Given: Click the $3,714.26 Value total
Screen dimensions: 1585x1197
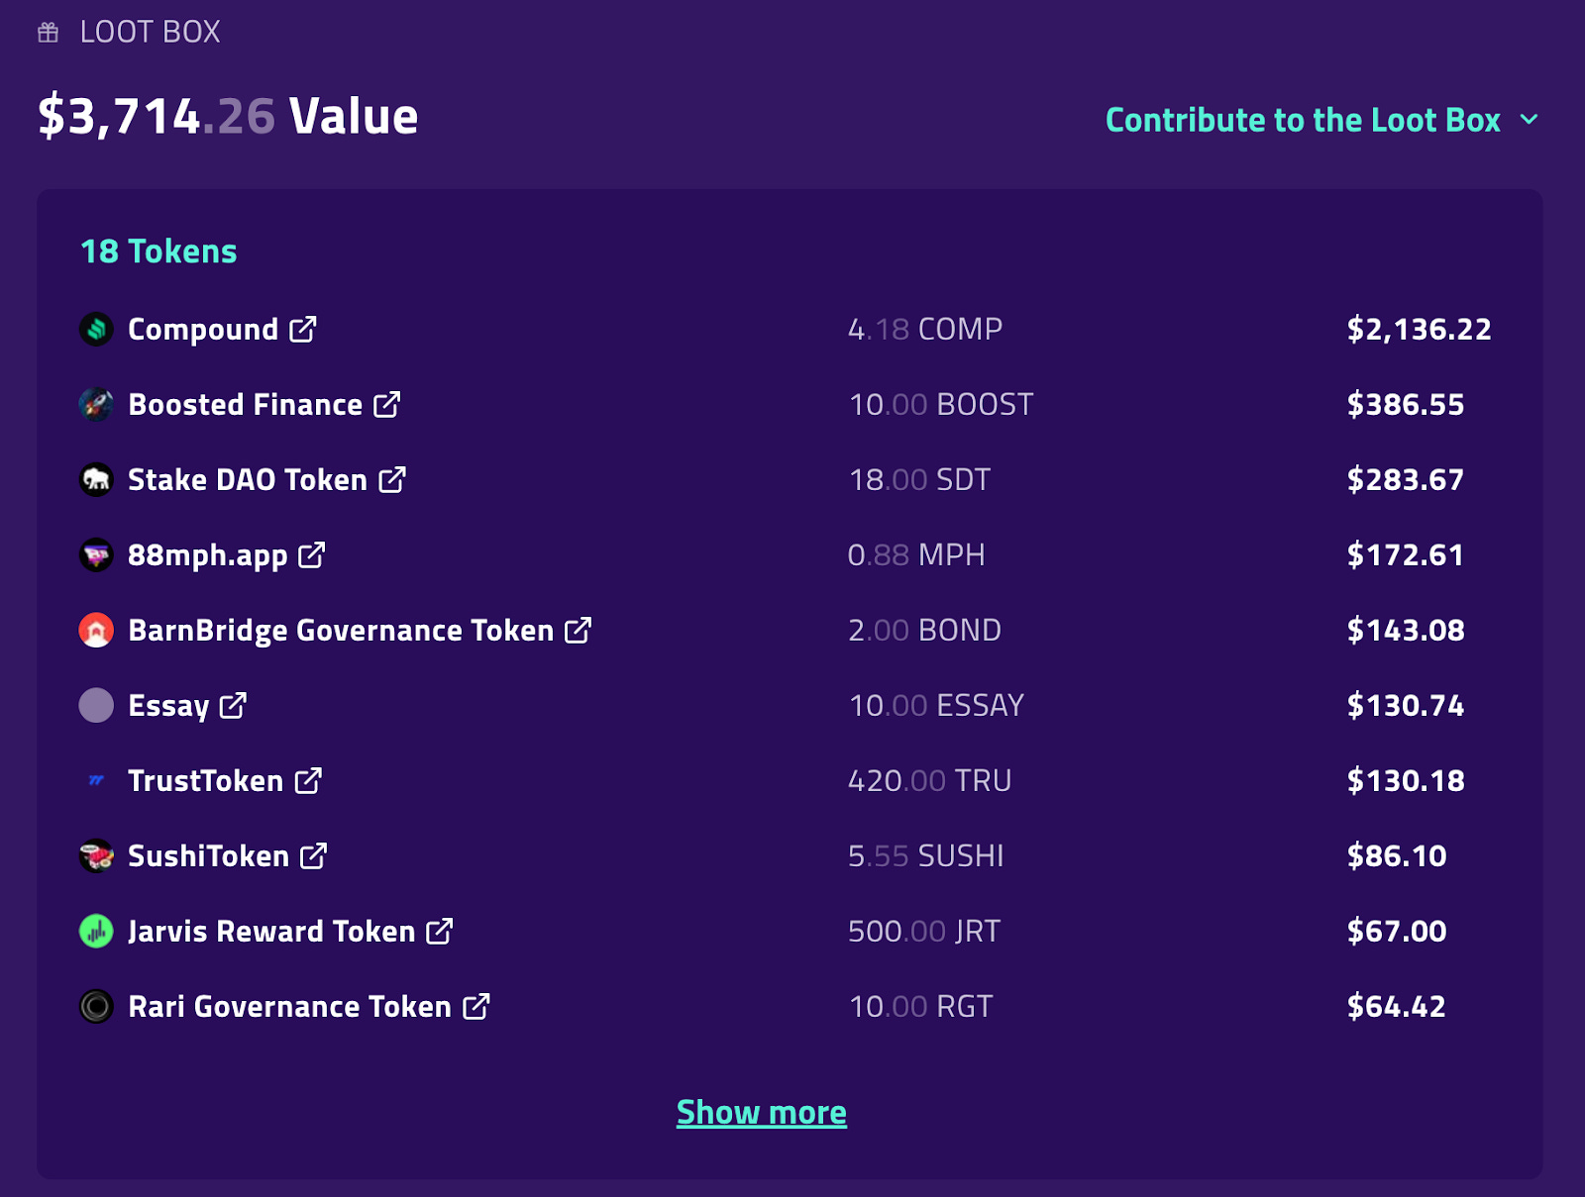Looking at the screenshot, I should [x=228, y=116].
